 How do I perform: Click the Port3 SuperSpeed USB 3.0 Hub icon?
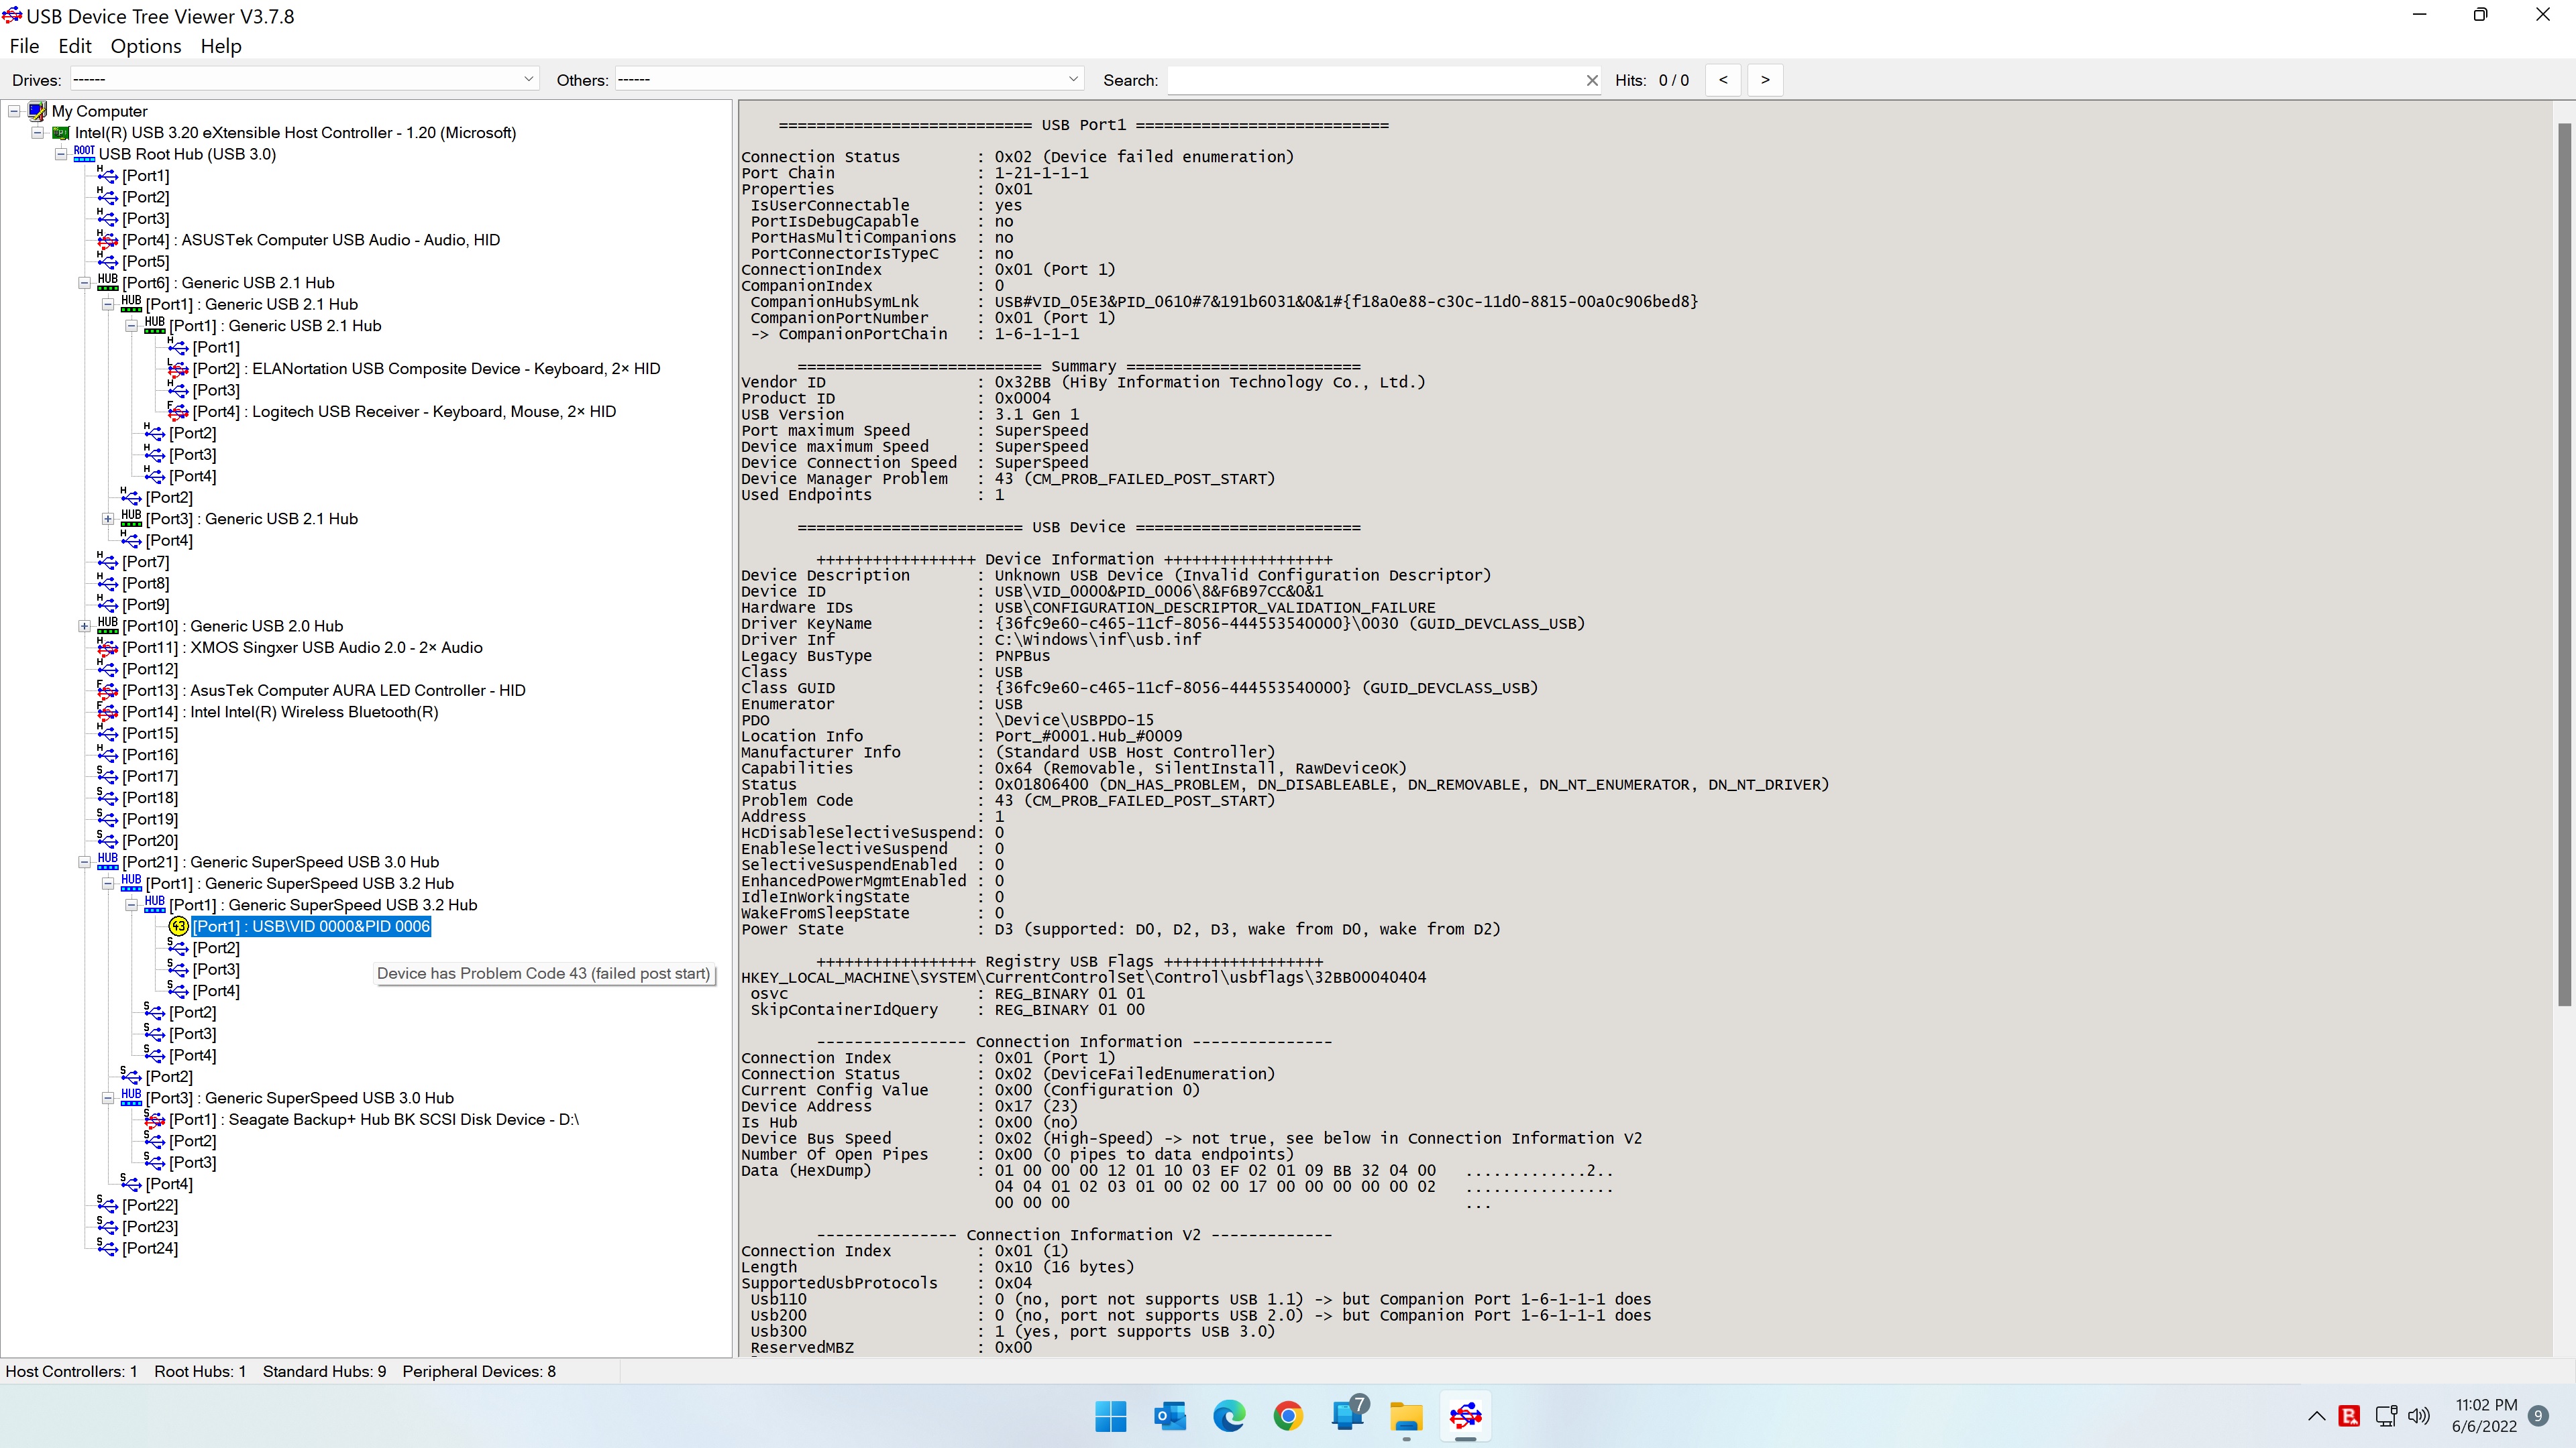[131, 1097]
